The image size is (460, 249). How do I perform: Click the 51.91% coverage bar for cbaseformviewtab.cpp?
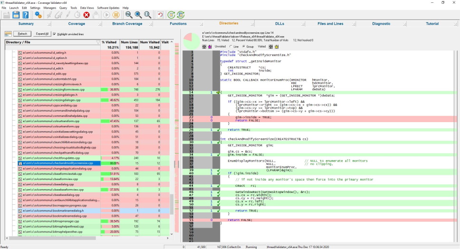[x=110, y=174]
